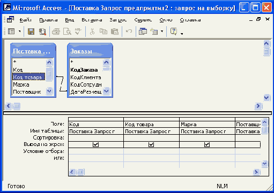This screenshot has width=274, height=193.
Task: Toggle show checkbox in Код column
Action: point(96,144)
